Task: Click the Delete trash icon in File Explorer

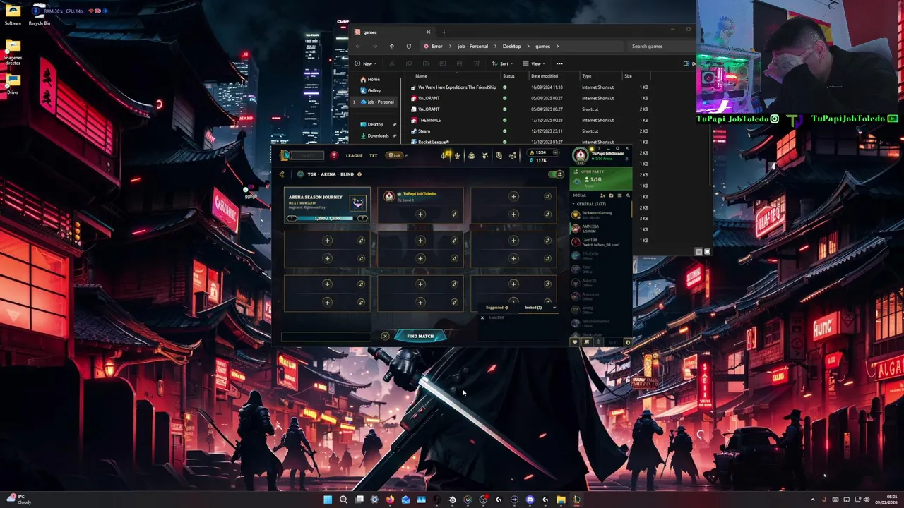Action: click(x=477, y=64)
